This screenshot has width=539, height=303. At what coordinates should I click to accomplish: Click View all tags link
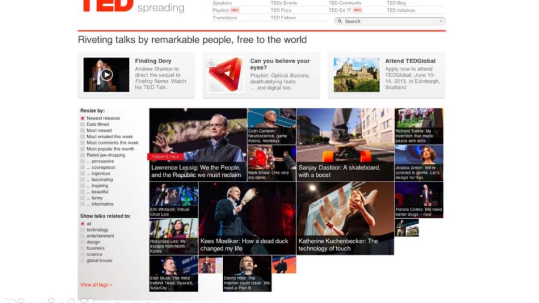coord(96,285)
